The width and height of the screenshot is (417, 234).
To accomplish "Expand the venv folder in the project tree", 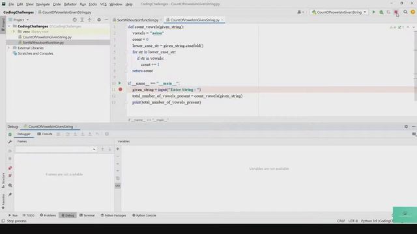I will tap(14, 32).
